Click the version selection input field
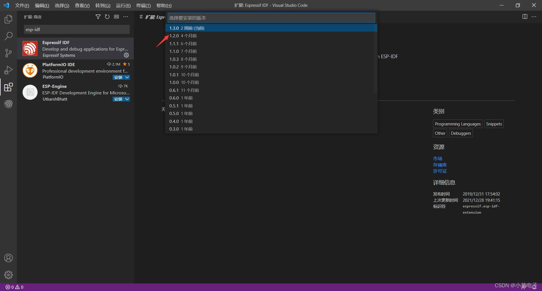542x291 pixels. pyautogui.click(x=271, y=18)
